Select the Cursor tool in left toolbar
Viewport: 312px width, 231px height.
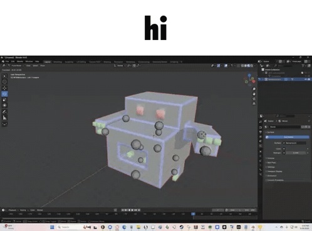pyautogui.click(x=4, y=82)
